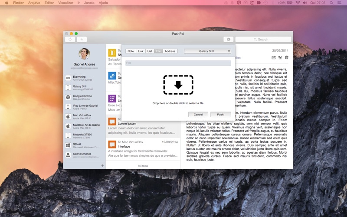
Task: Click the Search field in the toolbar
Action: click(263, 39)
